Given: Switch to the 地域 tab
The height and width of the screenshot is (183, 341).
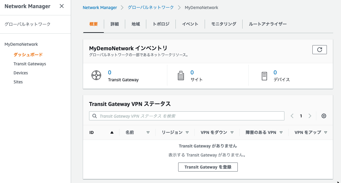Looking at the screenshot, I should (x=136, y=24).
